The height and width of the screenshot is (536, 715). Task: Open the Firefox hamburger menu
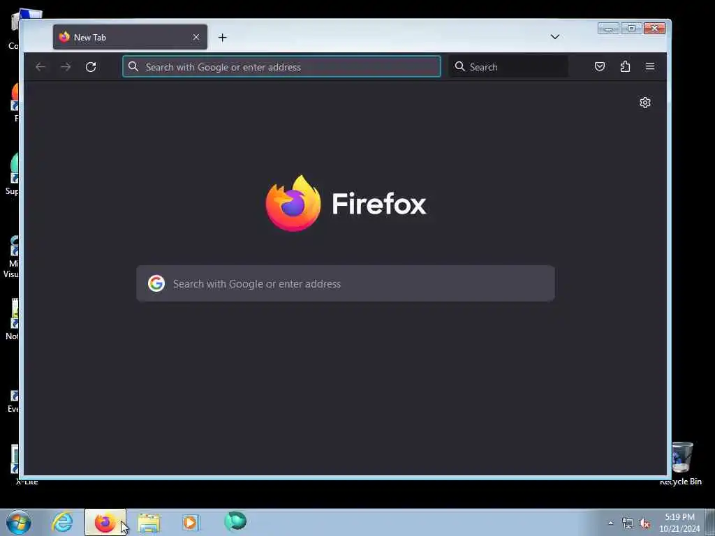click(650, 66)
